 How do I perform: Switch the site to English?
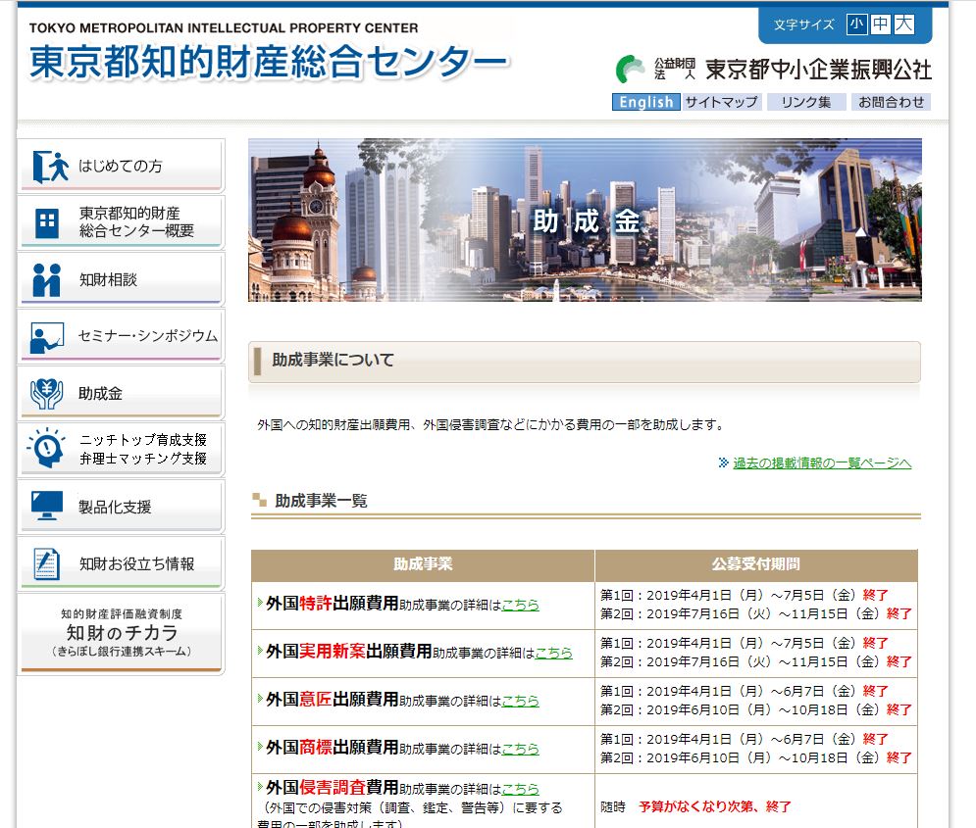[645, 102]
